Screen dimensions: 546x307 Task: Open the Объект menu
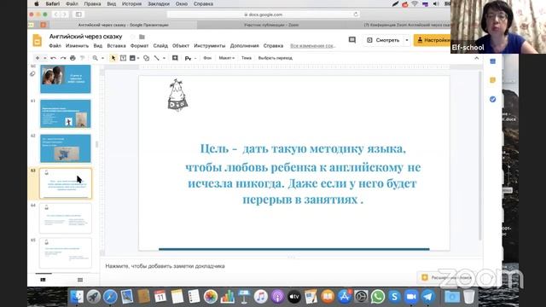181,46
